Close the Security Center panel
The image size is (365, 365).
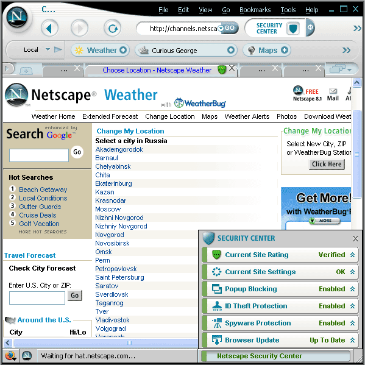(x=355, y=238)
